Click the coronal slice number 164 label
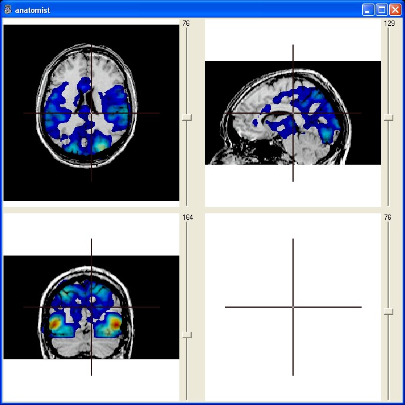 point(188,217)
